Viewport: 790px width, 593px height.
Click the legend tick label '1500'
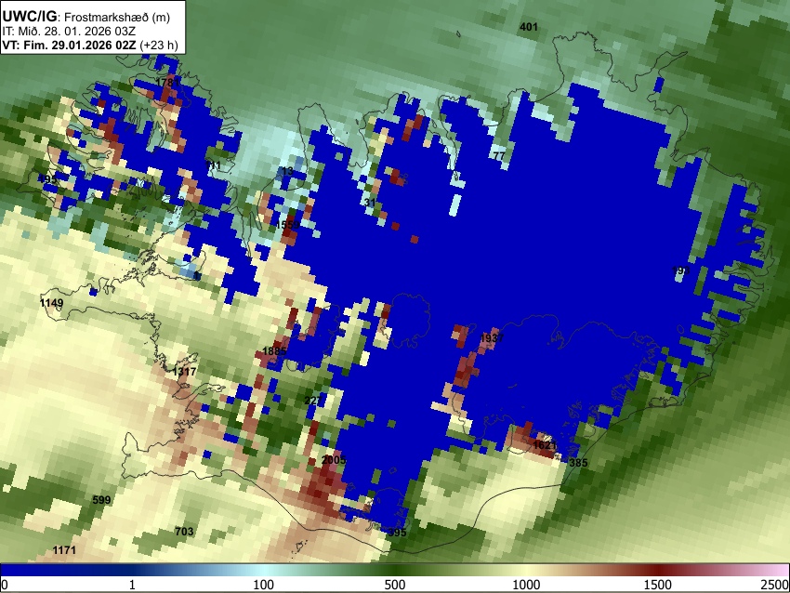click(657, 585)
